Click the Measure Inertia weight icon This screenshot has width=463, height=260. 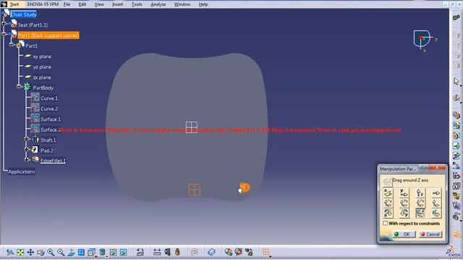point(177,252)
